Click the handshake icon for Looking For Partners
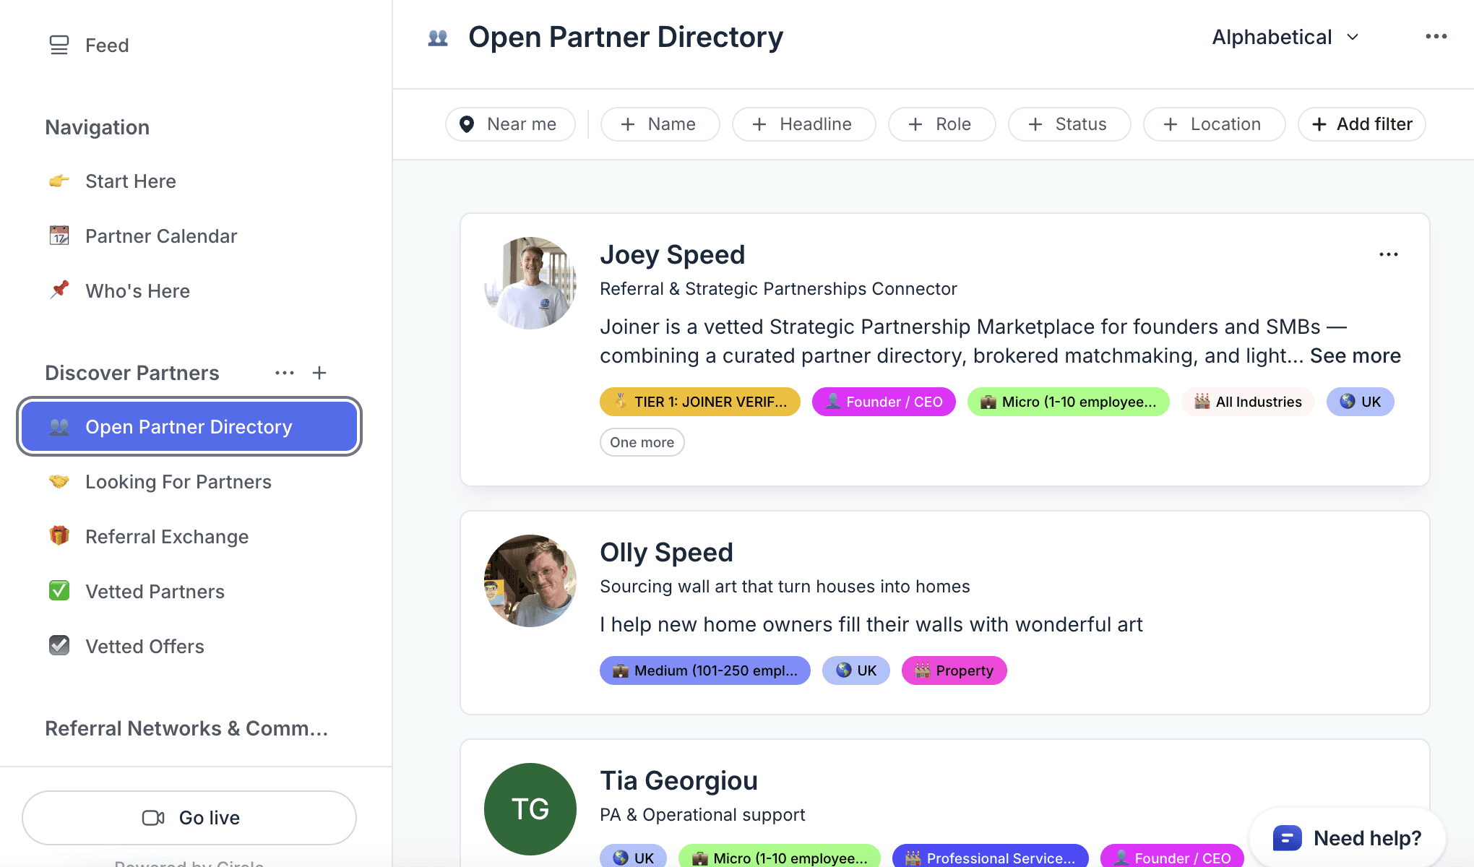Screen dimensions: 1474x867 click(x=59, y=481)
